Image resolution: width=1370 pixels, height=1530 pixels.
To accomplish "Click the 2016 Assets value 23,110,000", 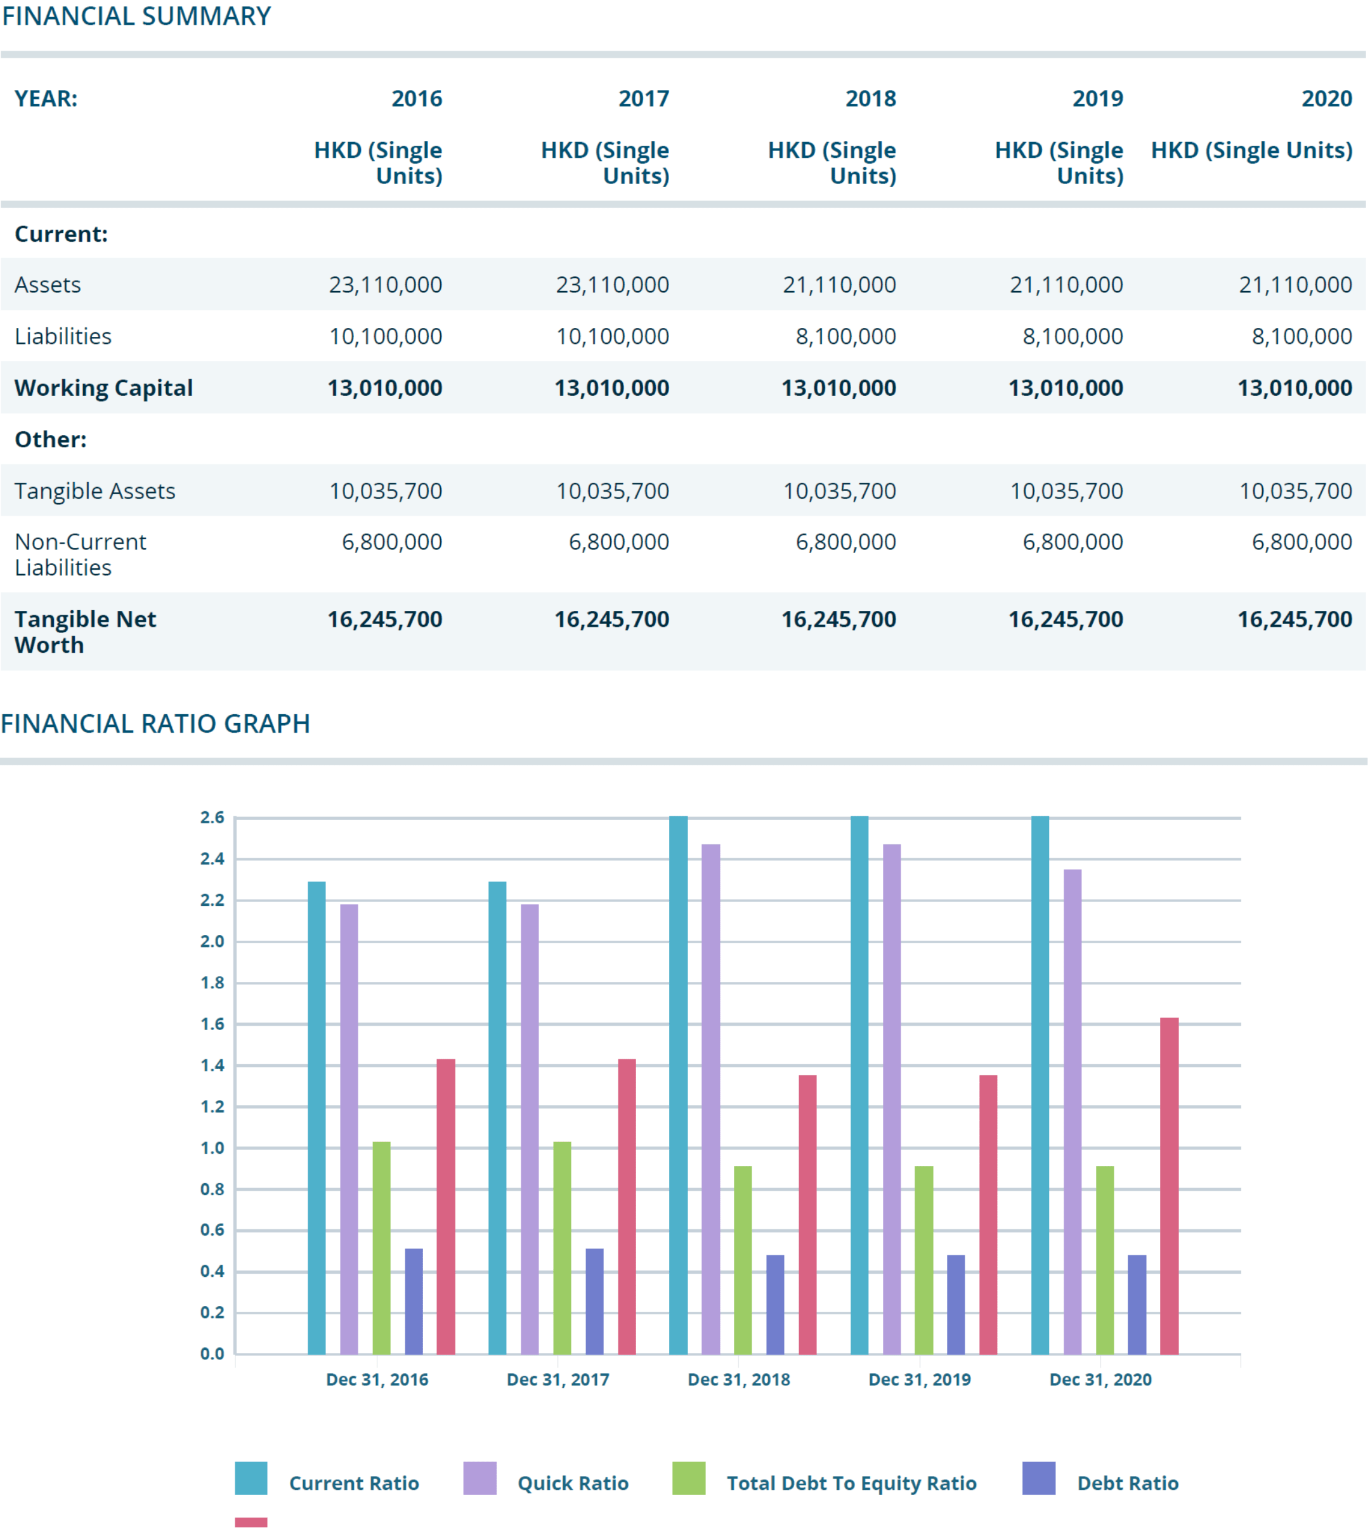I will coord(386,285).
